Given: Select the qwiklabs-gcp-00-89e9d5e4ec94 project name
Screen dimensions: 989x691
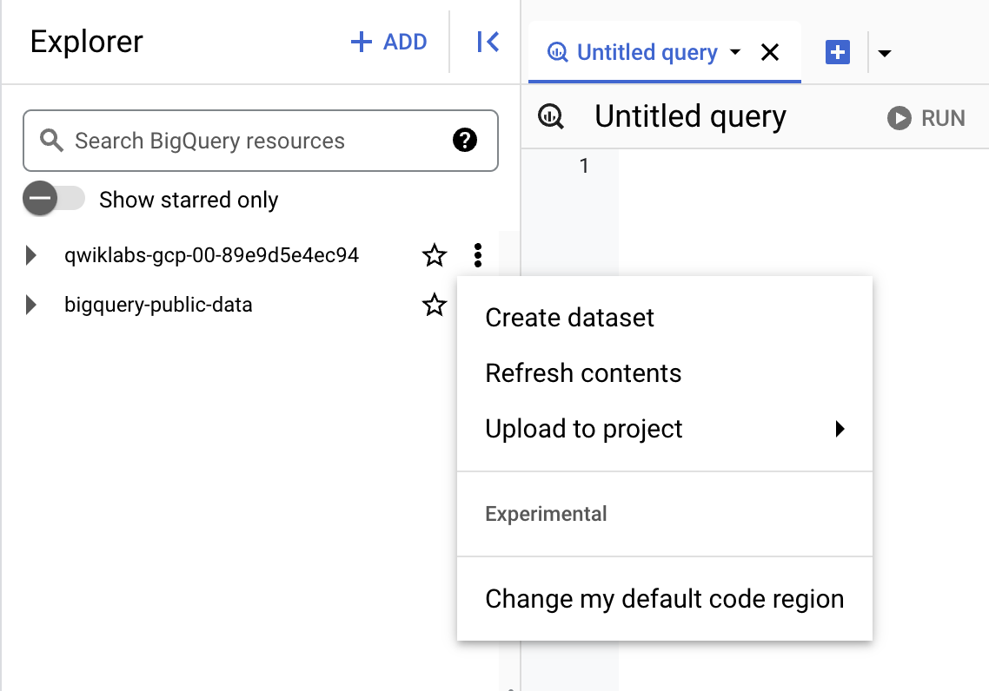Looking at the screenshot, I should (211, 255).
